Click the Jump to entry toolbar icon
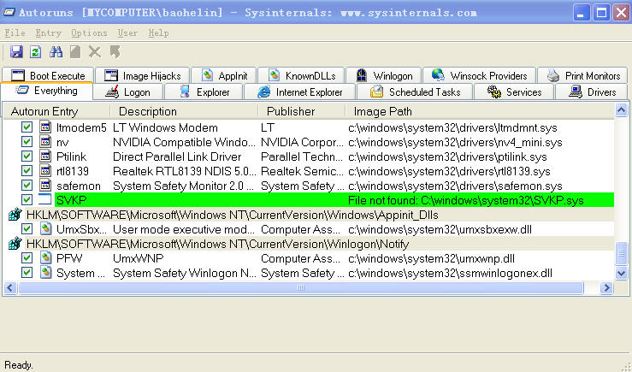 tap(115, 51)
